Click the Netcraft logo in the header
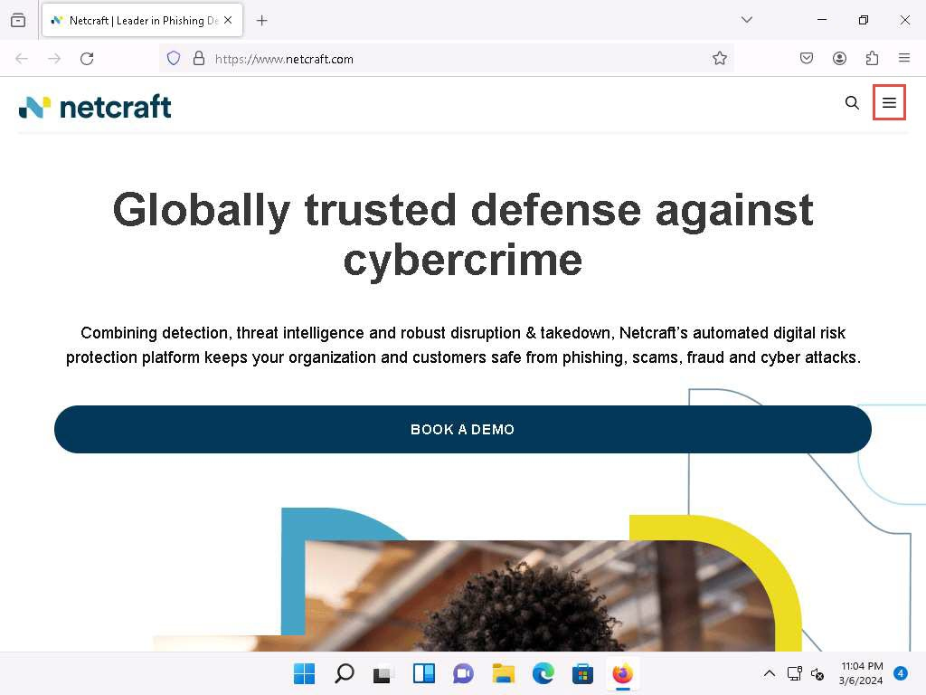 pyautogui.click(x=95, y=107)
